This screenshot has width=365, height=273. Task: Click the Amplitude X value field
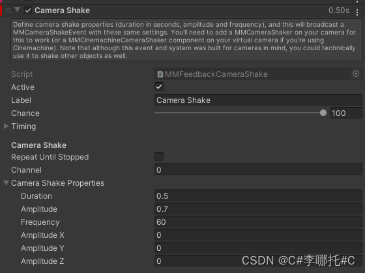[258, 235]
